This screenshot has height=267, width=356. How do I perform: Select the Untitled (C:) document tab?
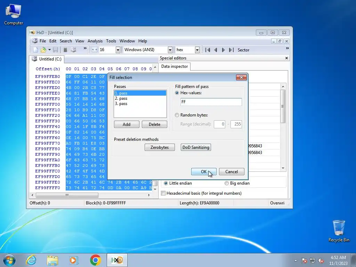tap(47, 59)
